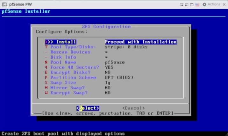Click the 'ZFS Configuration' dialog title

106,27
